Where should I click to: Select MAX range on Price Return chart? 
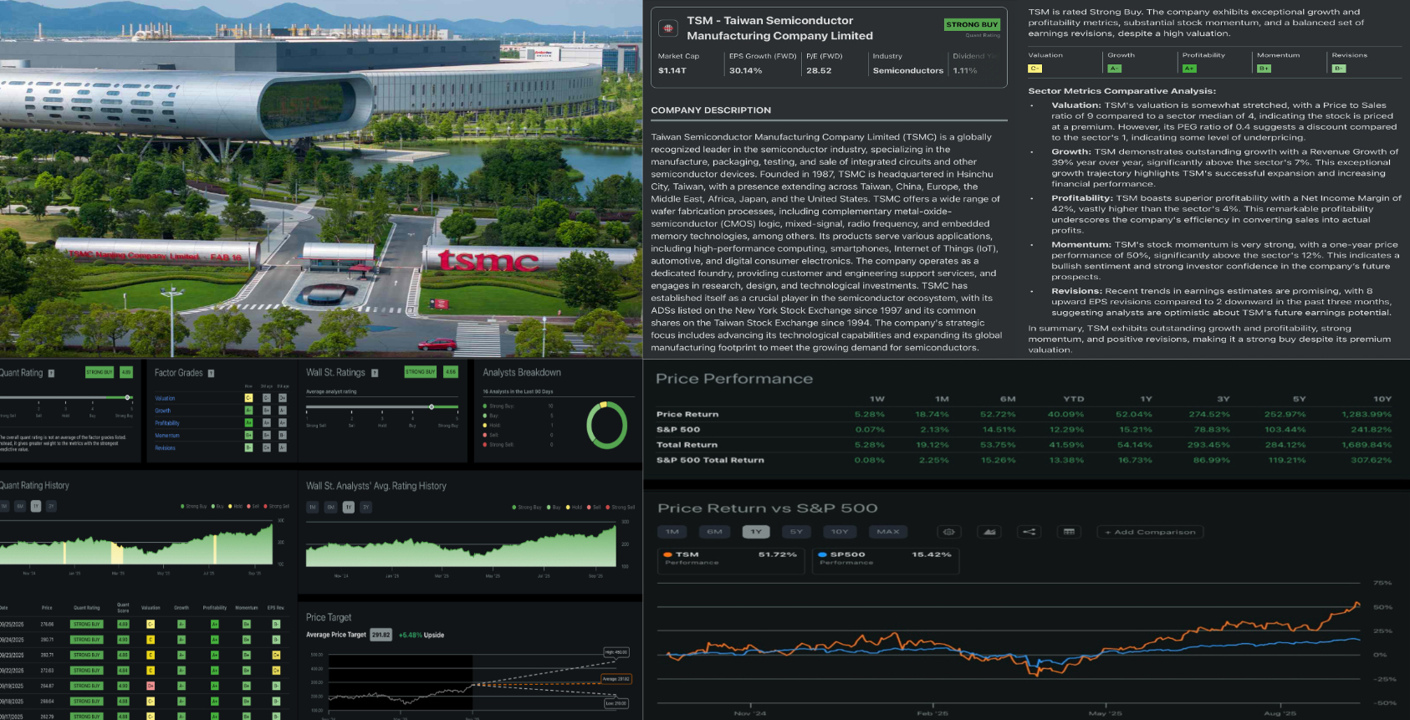click(x=887, y=532)
